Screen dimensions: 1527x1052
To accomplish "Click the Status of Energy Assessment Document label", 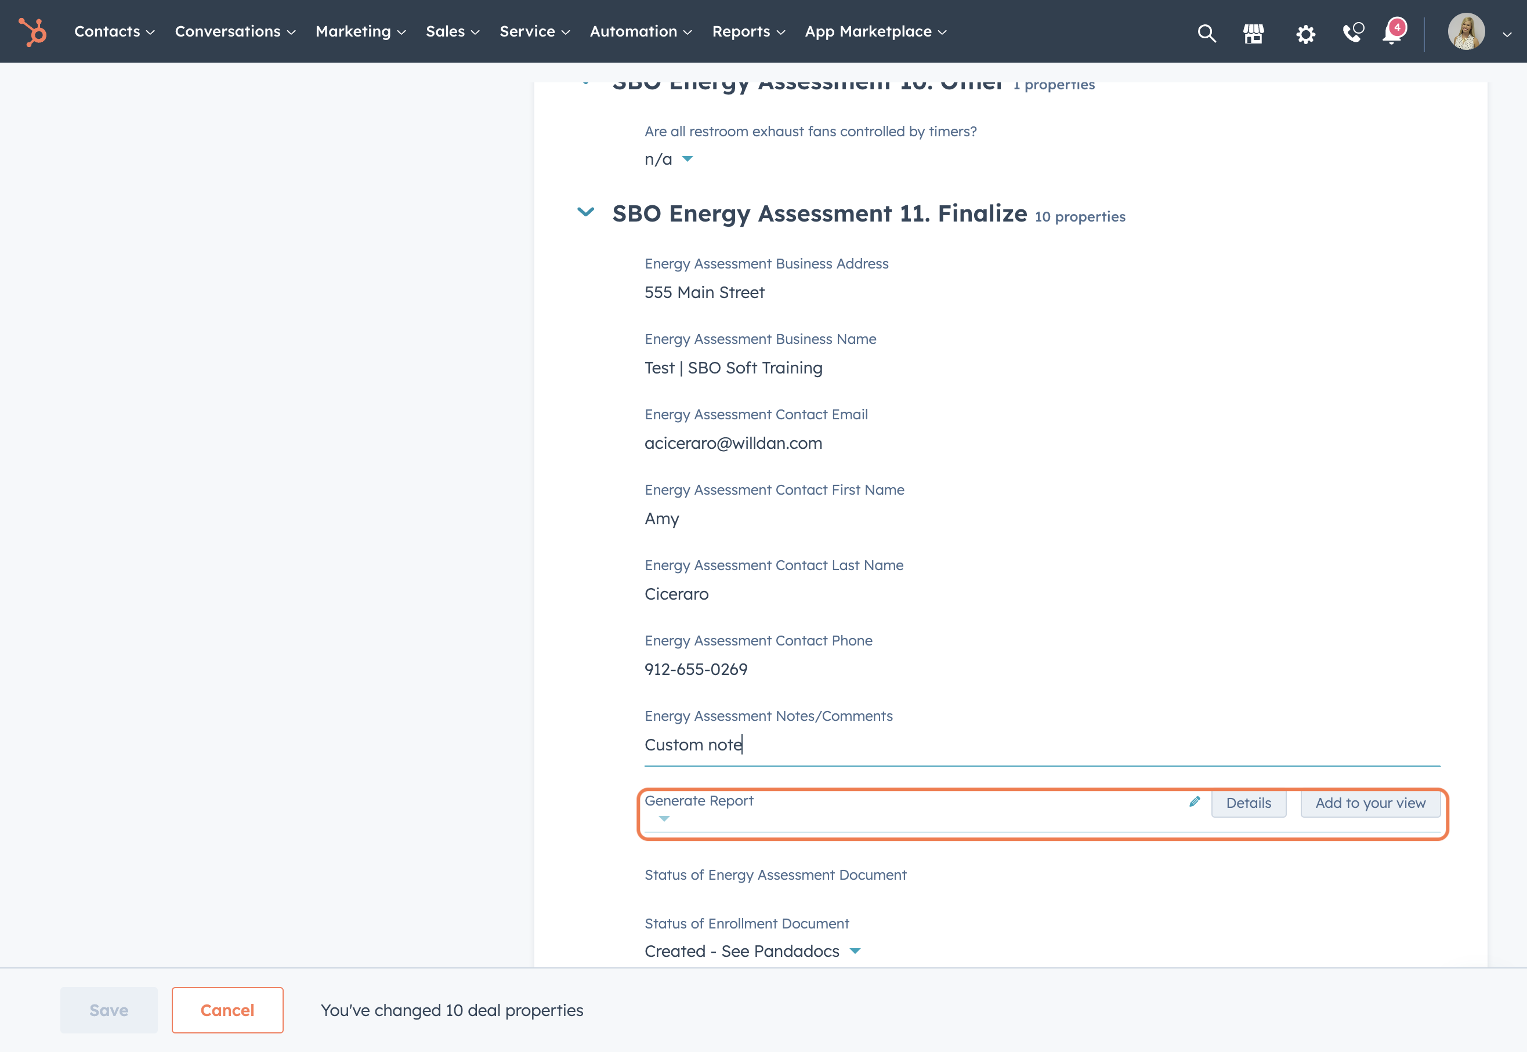I will tap(775, 875).
